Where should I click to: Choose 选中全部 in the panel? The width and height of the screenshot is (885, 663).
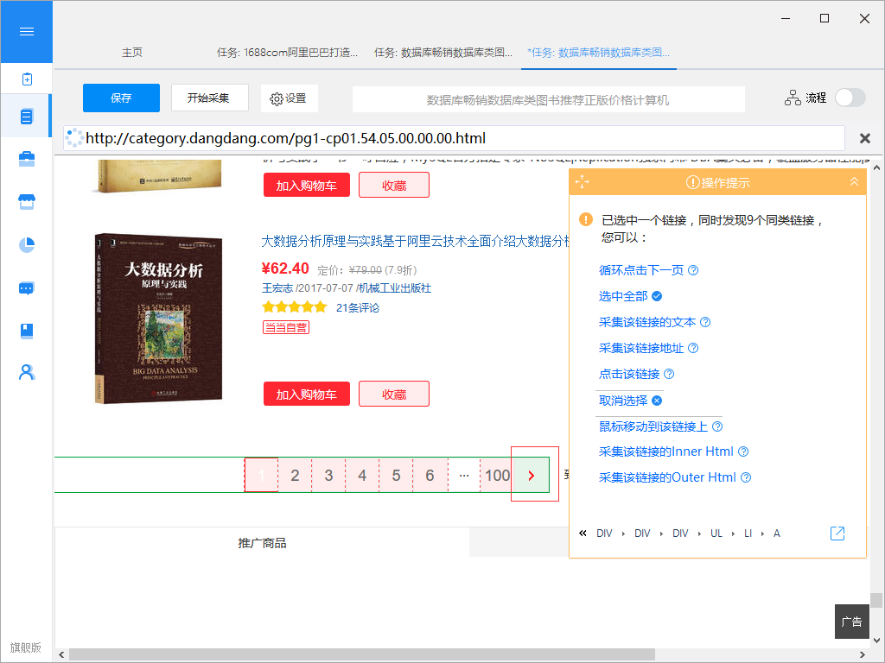(x=623, y=296)
